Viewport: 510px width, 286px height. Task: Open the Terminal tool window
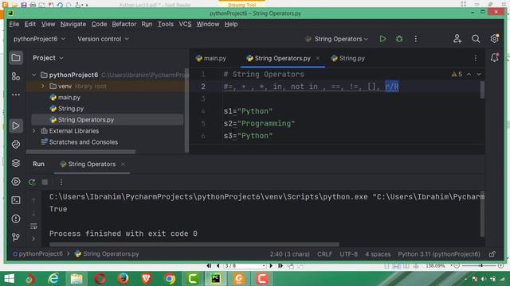16,200
